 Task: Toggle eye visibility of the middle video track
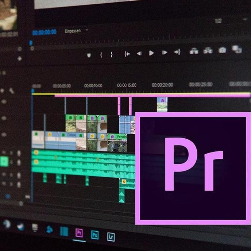(4, 118)
